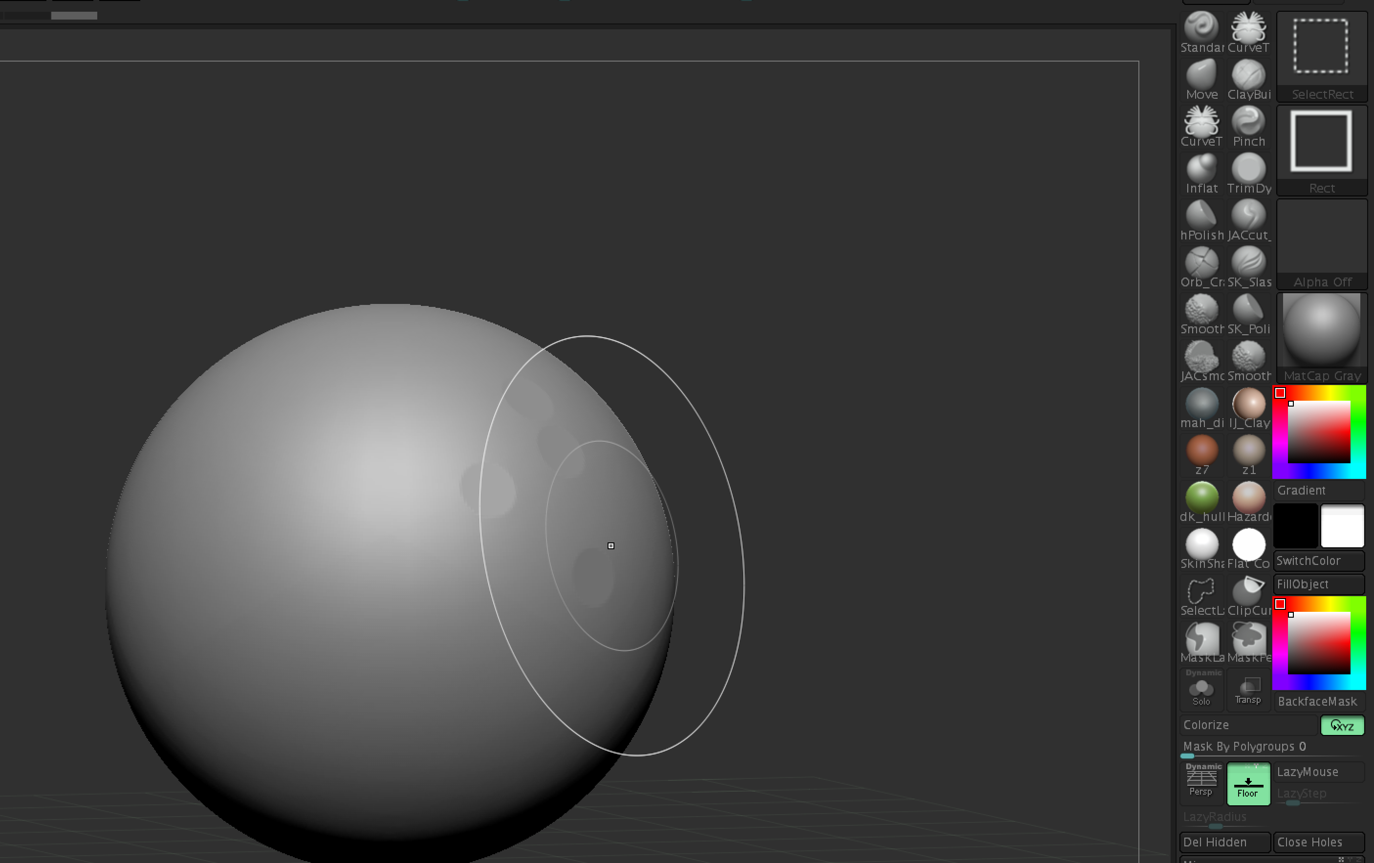Adjust the Mask By Polygroups slider
The height and width of the screenshot is (863, 1374).
[x=1272, y=749]
